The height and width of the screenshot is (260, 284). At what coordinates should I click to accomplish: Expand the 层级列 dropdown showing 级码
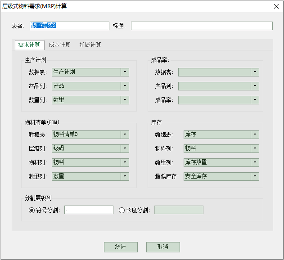(x=125, y=148)
